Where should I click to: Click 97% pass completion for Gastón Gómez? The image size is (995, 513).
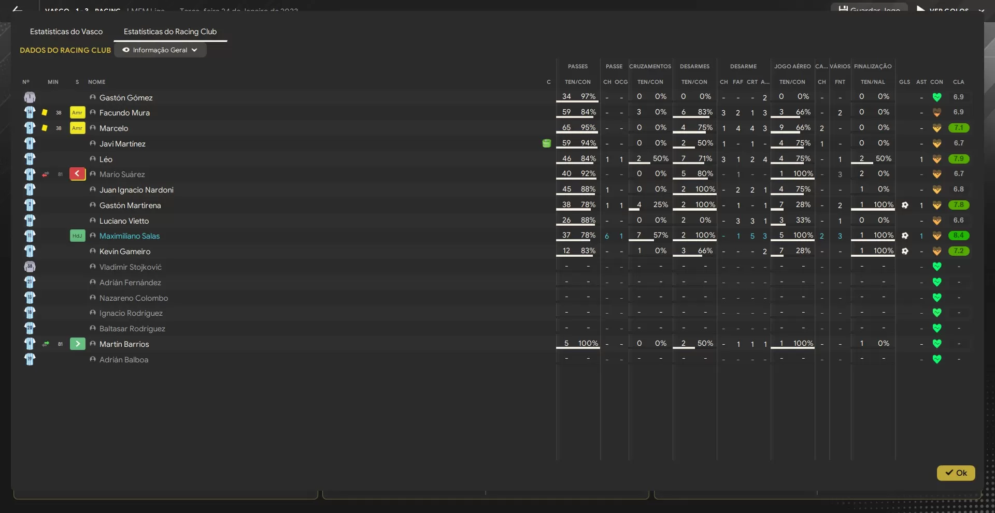588,97
